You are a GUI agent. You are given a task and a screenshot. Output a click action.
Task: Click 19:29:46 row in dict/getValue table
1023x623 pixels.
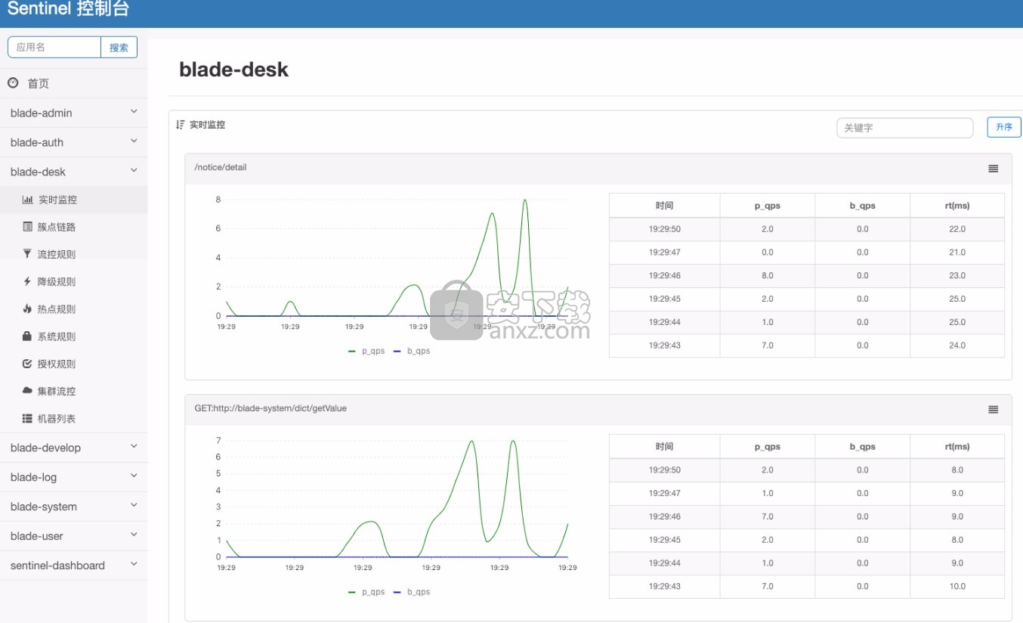pyautogui.click(x=807, y=516)
